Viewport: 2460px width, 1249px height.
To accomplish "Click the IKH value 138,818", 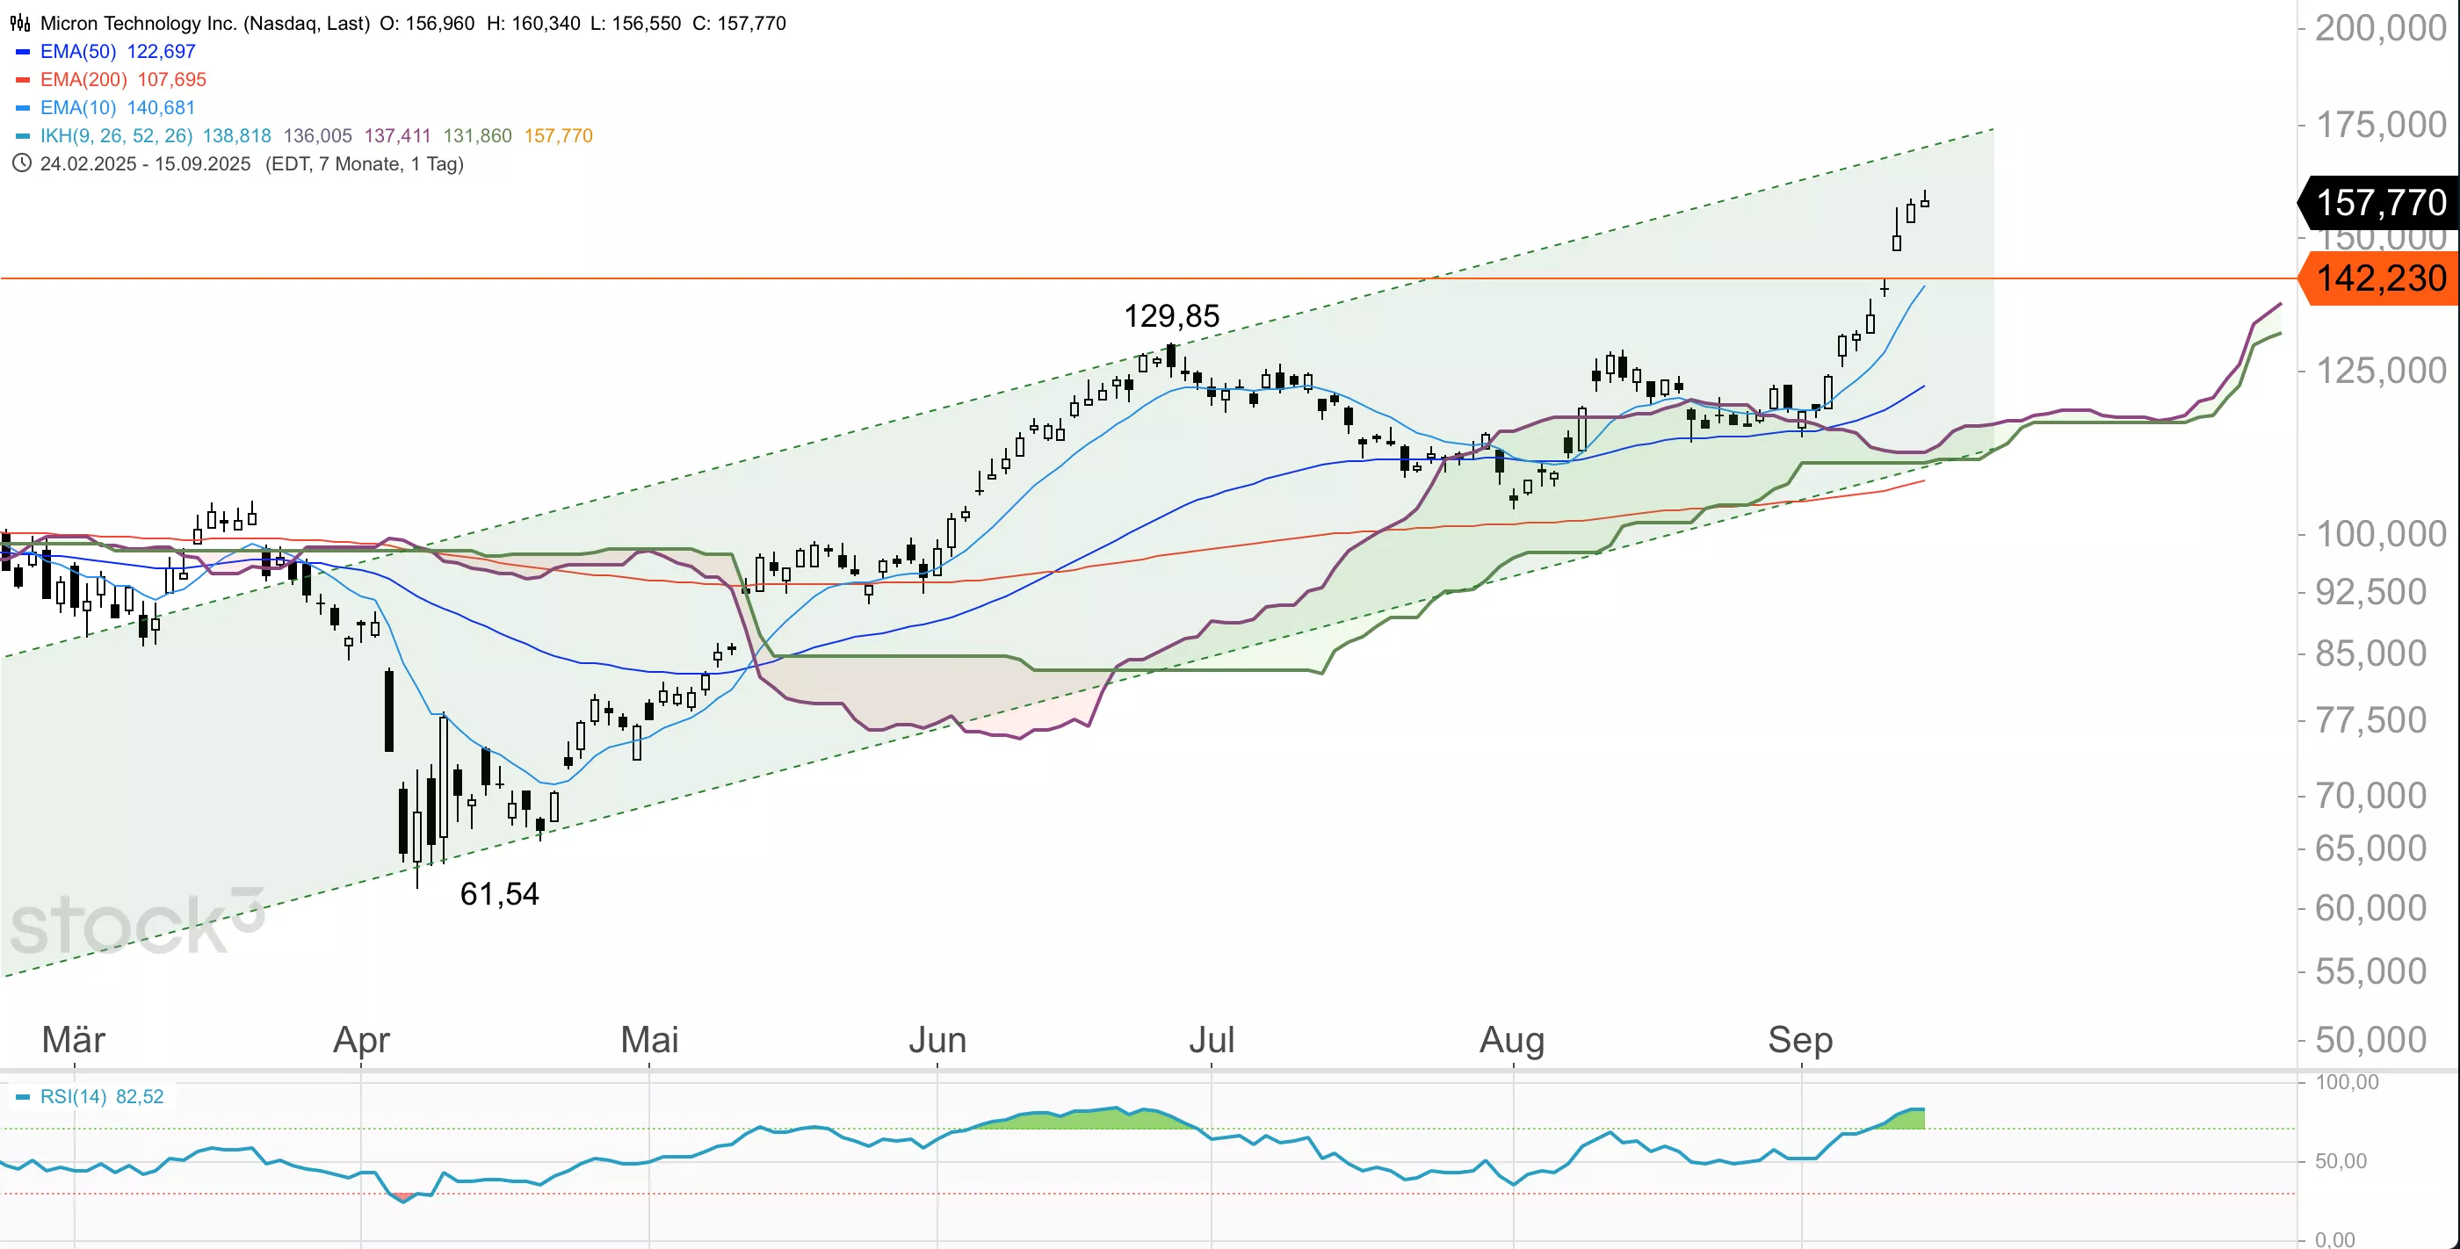I will coord(237,135).
